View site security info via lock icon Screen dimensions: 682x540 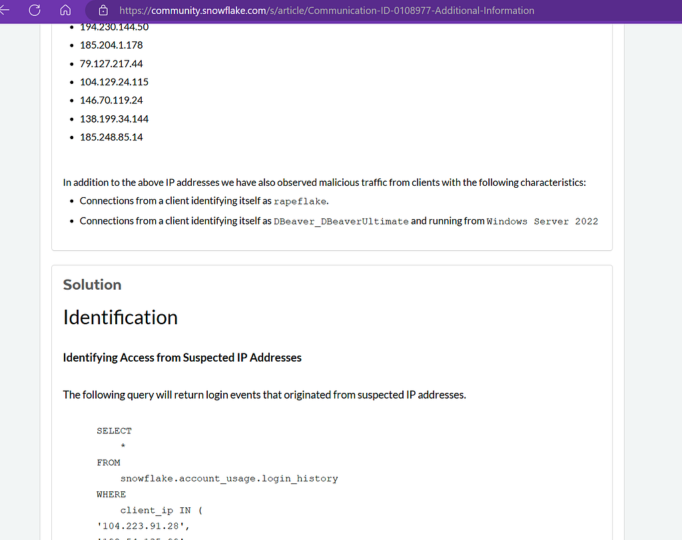[103, 10]
